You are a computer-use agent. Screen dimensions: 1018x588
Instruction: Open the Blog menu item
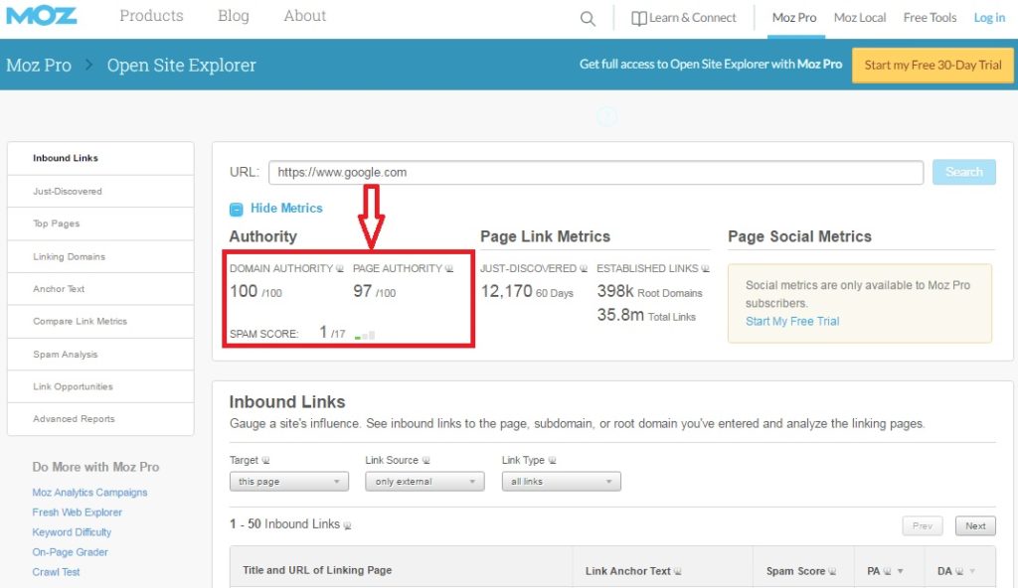click(233, 16)
